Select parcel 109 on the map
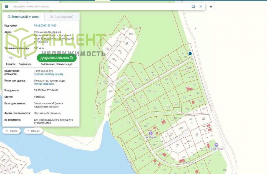The width and height of the screenshot is (267, 174). [128, 122]
